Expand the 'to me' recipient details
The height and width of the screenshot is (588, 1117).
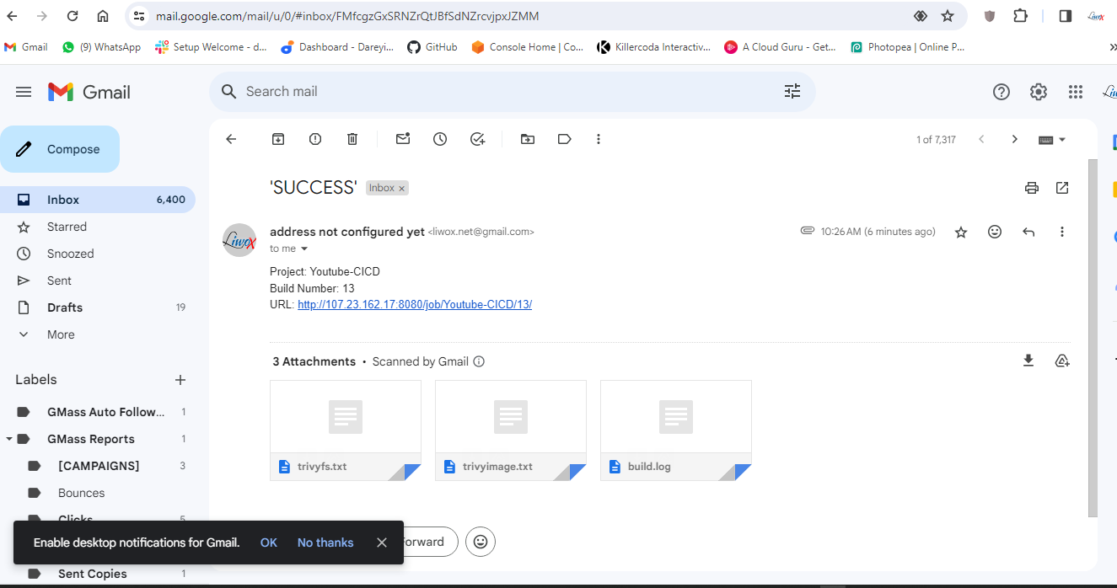[x=304, y=249]
